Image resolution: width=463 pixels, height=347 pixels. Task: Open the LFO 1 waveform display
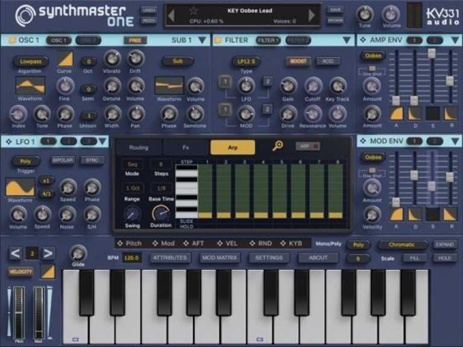click(x=20, y=187)
